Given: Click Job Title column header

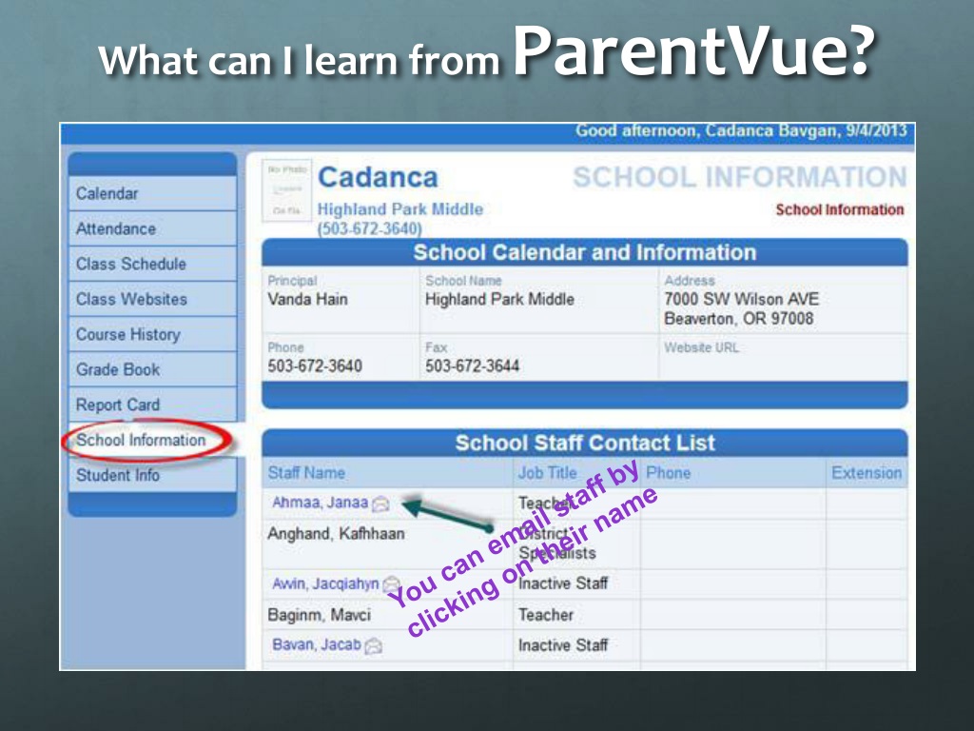Looking at the screenshot, I should tap(547, 473).
